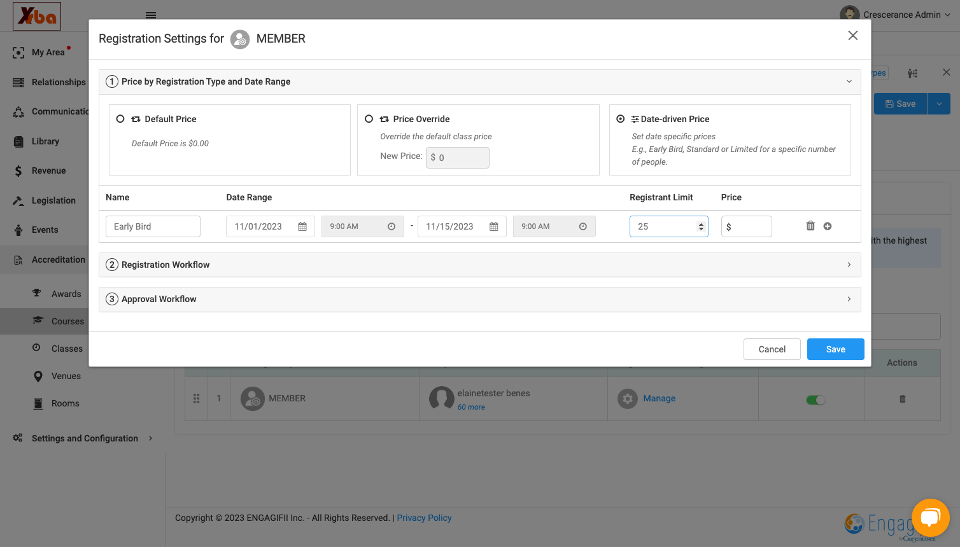Click the MEMBER avatar in the dialog title

pyautogui.click(x=240, y=39)
